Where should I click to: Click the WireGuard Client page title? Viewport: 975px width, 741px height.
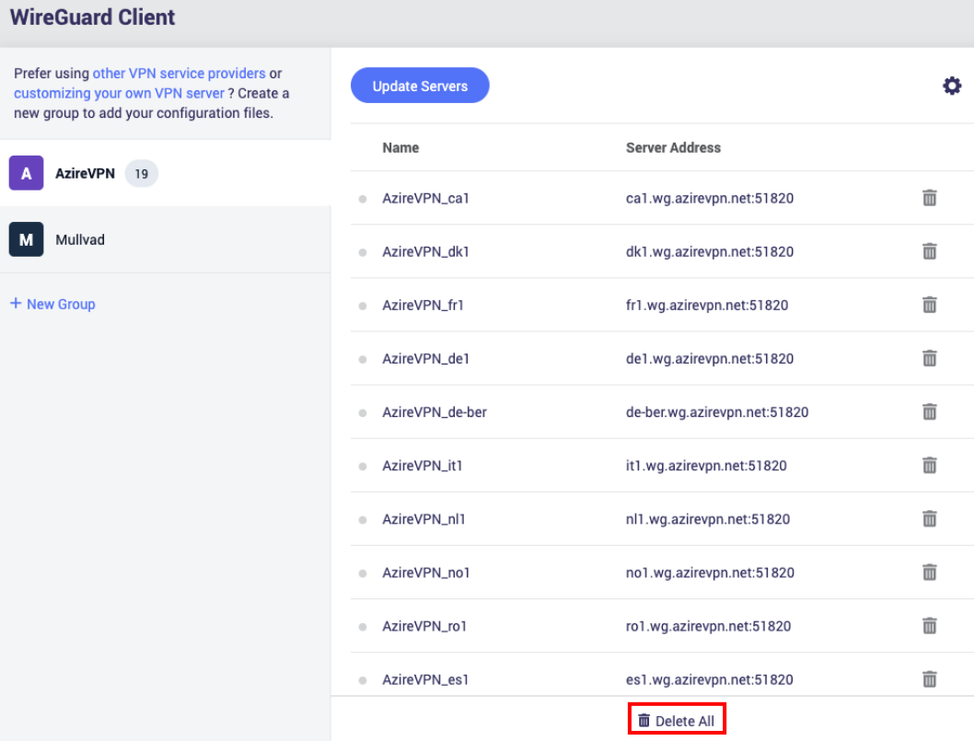[93, 17]
